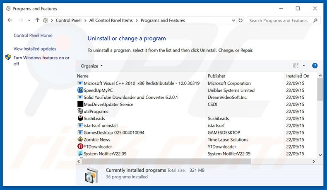Click the Microsoft Visual C++ 2010 icon
The width and height of the screenshot is (327, 190).
(80, 83)
